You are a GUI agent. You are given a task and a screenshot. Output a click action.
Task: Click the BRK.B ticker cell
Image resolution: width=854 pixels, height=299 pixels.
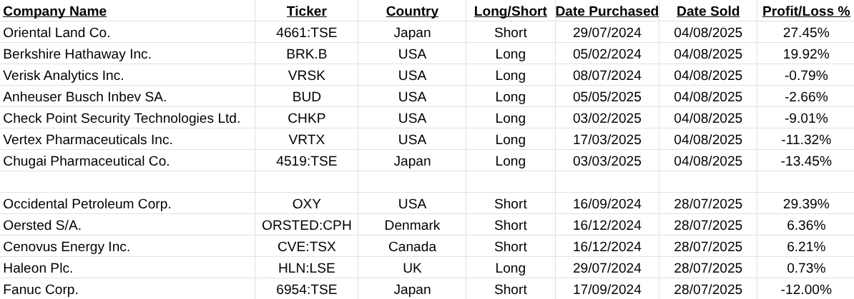306,54
